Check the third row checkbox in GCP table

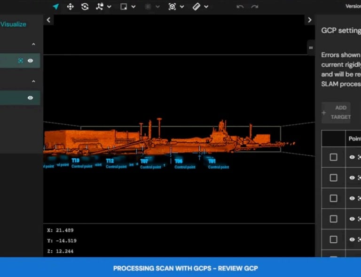point(333,198)
